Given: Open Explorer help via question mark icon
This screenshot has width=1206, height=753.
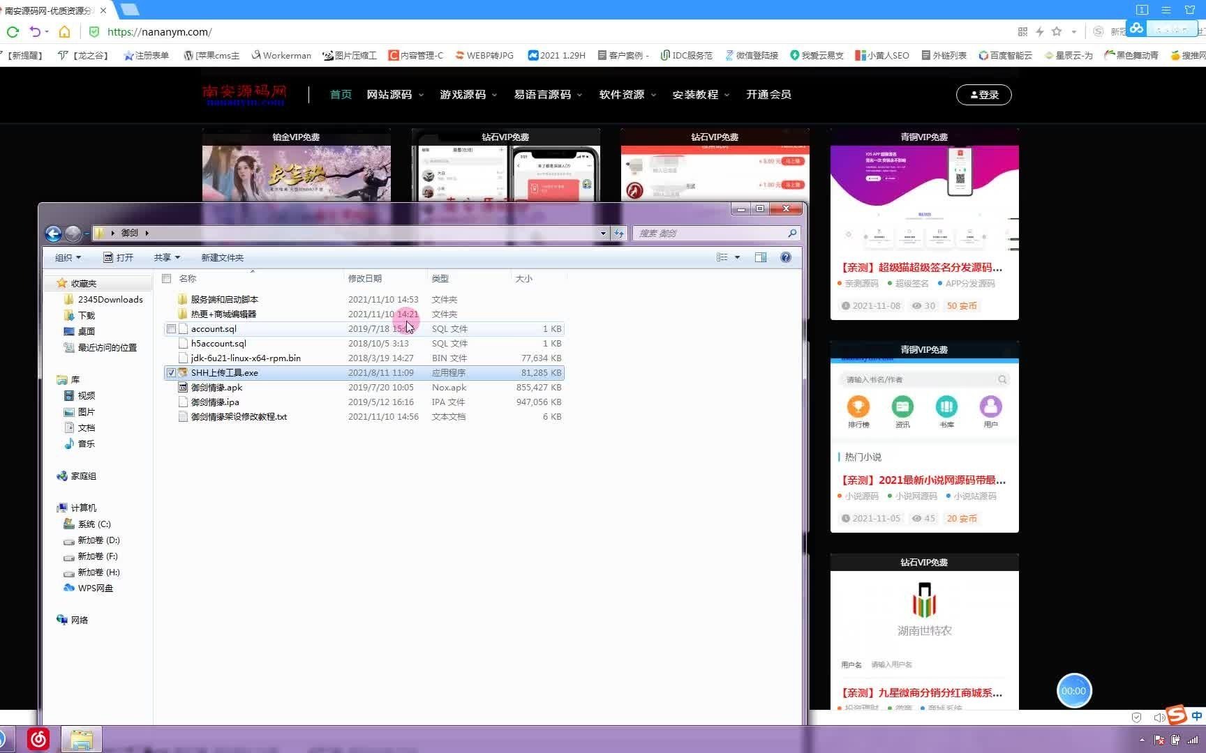Looking at the screenshot, I should point(785,257).
